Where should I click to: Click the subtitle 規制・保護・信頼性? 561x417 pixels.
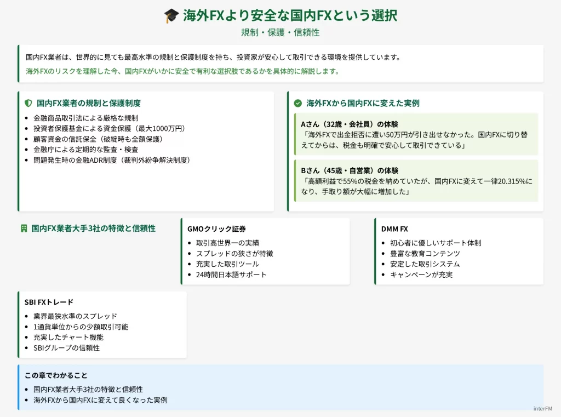[280, 32]
